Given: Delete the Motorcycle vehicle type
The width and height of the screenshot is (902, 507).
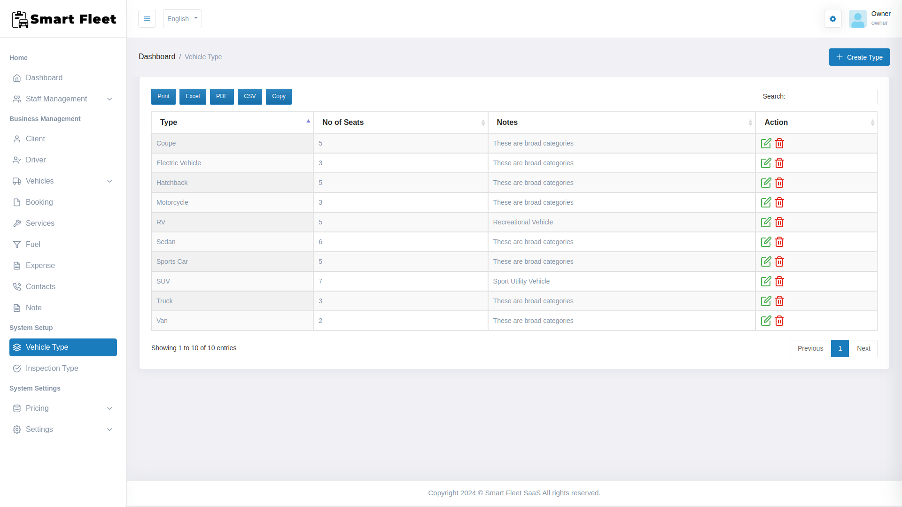Looking at the screenshot, I should (x=779, y=202).
